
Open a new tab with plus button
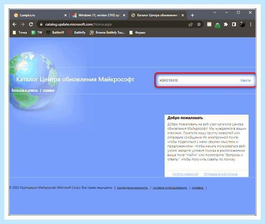(192, 15)
